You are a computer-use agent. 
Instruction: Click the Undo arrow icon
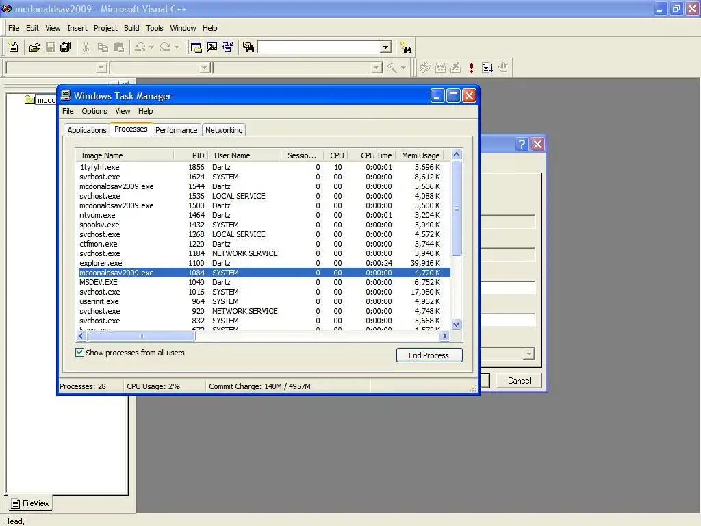click(x=140, y=47)
